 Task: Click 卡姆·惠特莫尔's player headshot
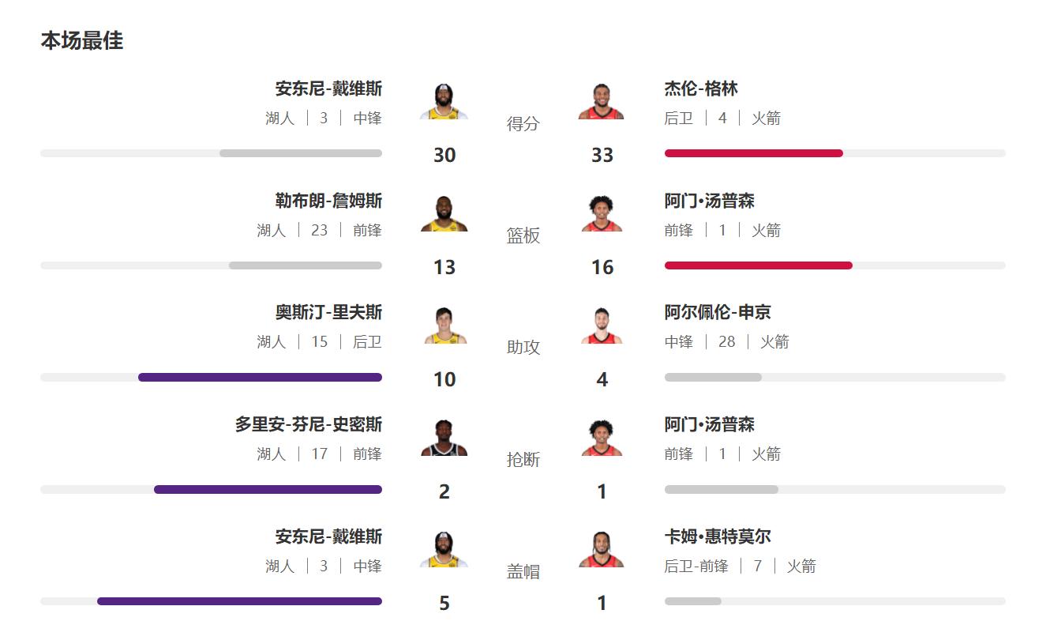coord(602,549)
